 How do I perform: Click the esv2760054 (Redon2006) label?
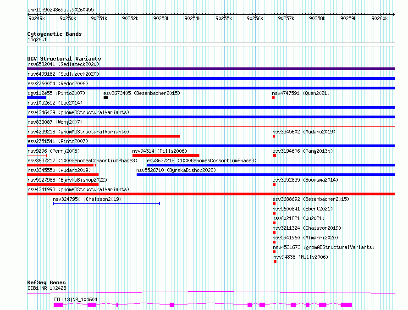[x=58, y=83]
